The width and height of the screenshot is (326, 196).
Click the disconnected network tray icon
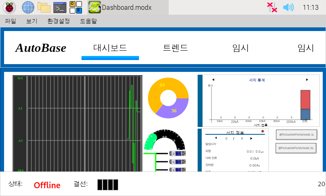point(272,7)
